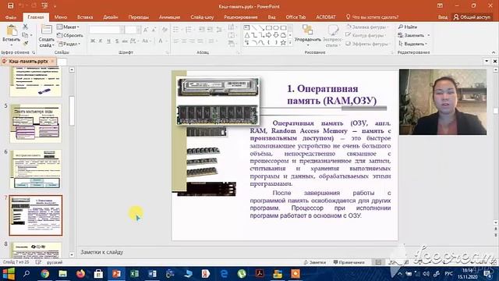Toggle bold (Ж) formatting
This screenshot has height=281, width=499.
93,41
